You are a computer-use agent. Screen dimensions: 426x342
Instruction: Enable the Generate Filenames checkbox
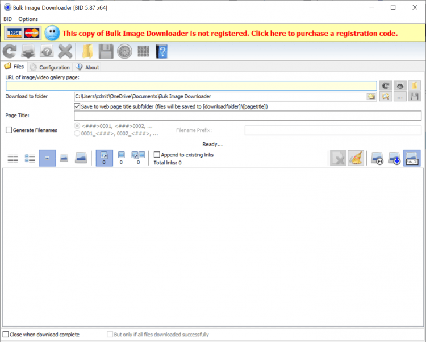(x=9, y=130)
